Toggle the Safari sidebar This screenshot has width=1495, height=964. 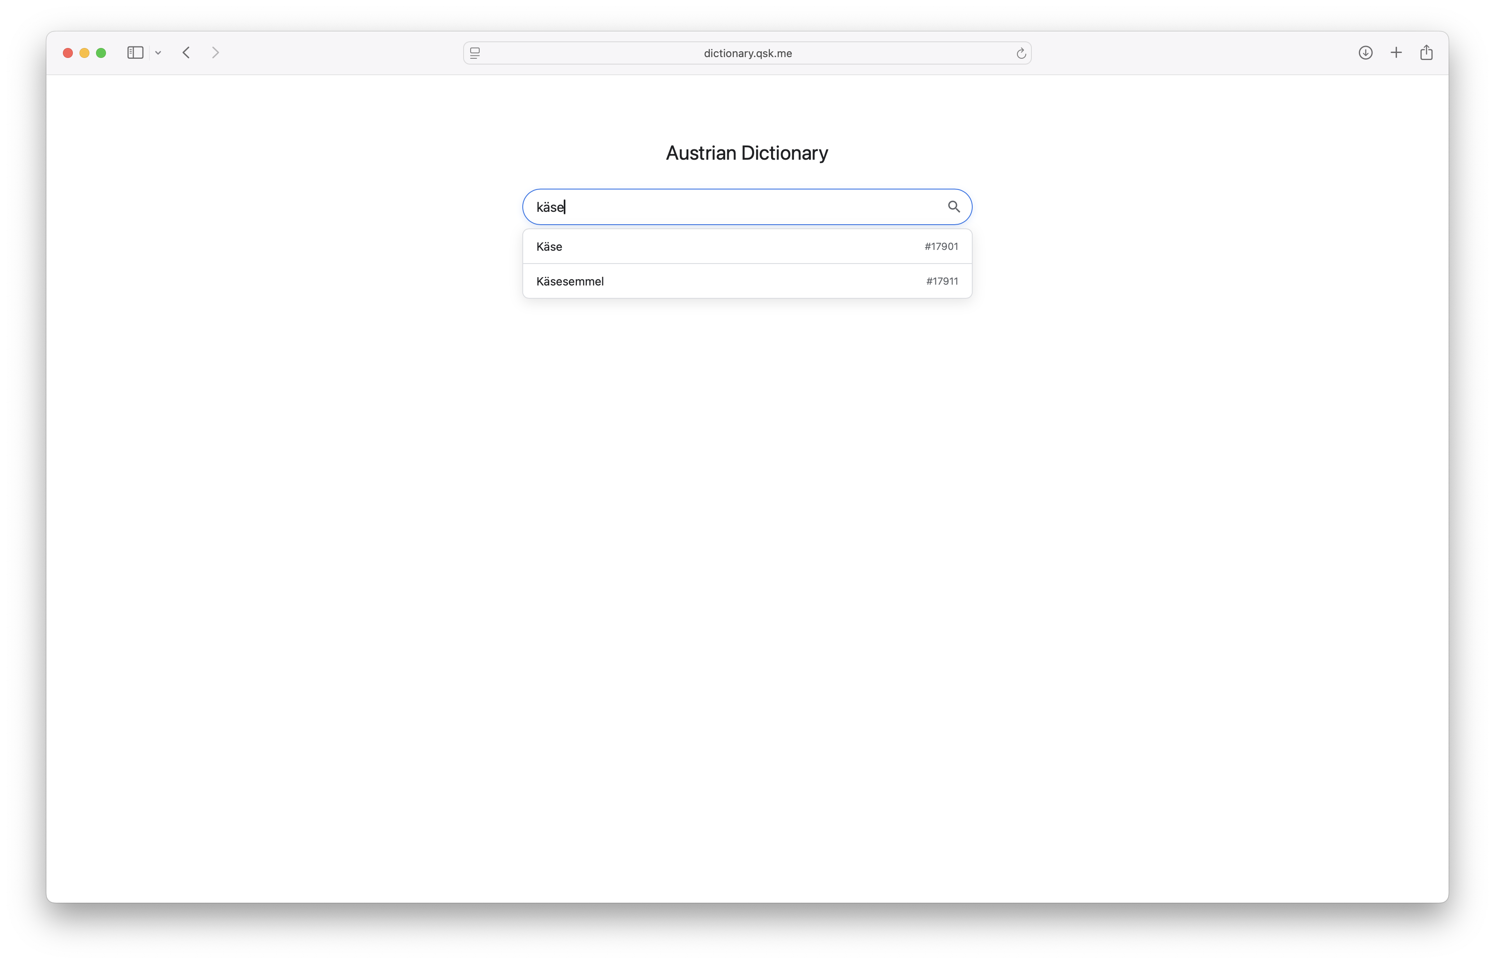pos(135,53)
